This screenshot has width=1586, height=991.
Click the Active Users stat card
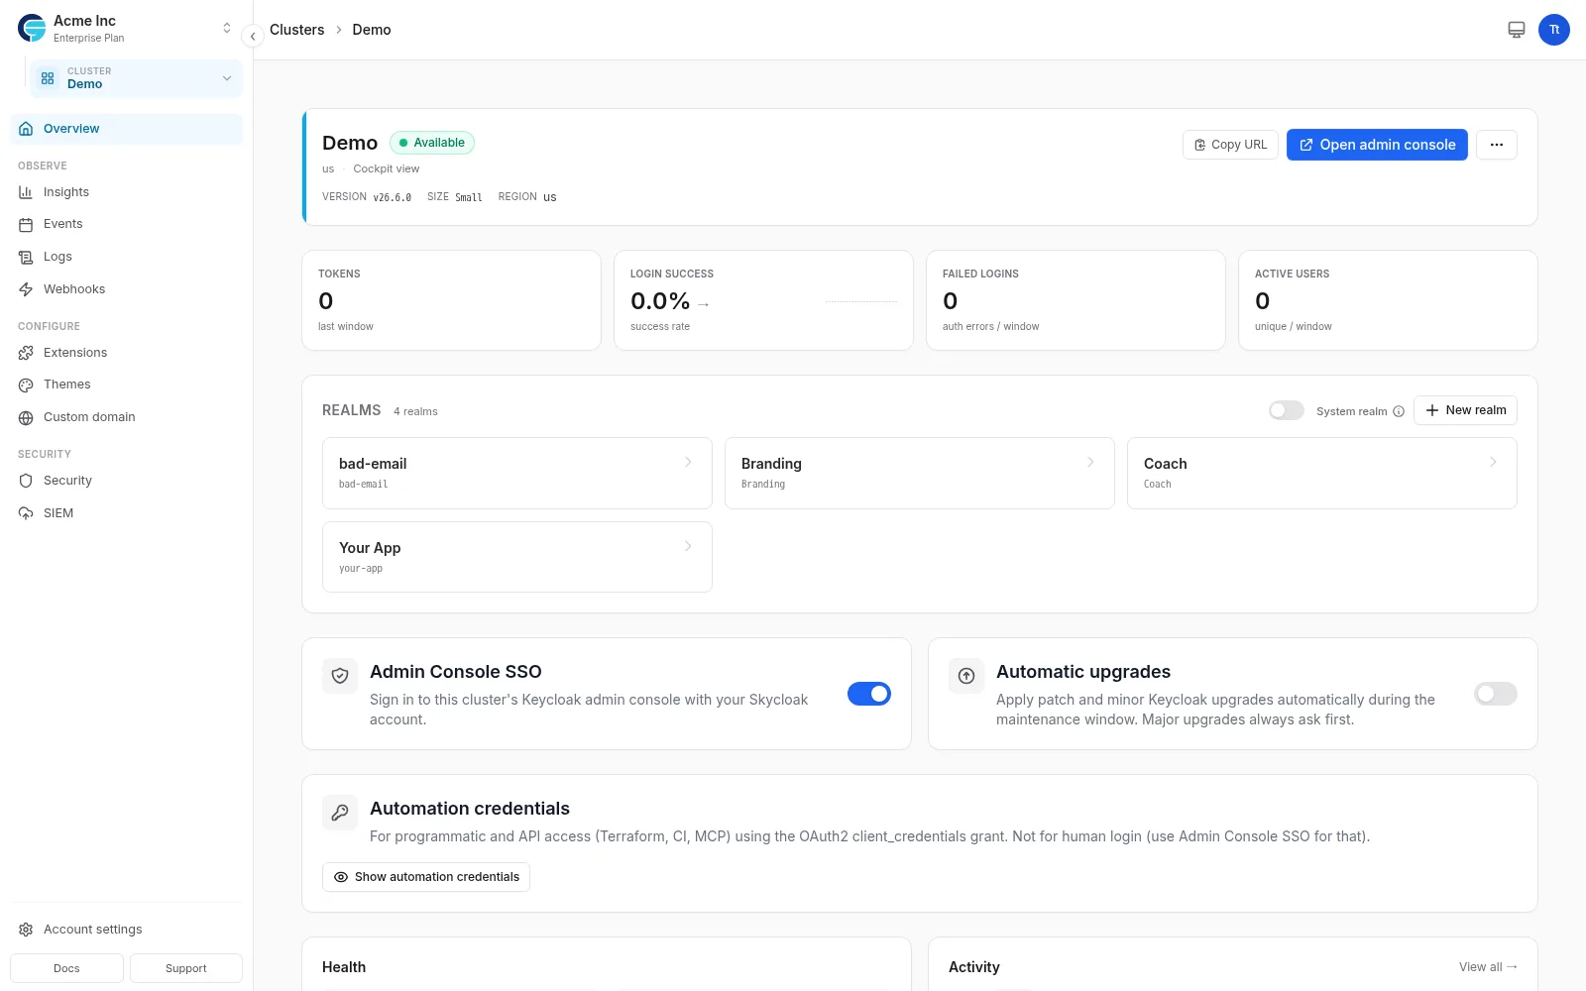click(x=1388, y=300)
